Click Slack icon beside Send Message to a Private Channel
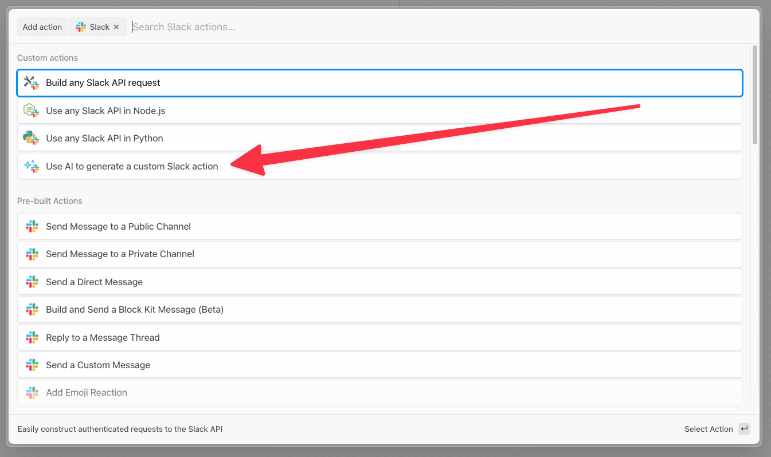 click(x=32, y=254)
